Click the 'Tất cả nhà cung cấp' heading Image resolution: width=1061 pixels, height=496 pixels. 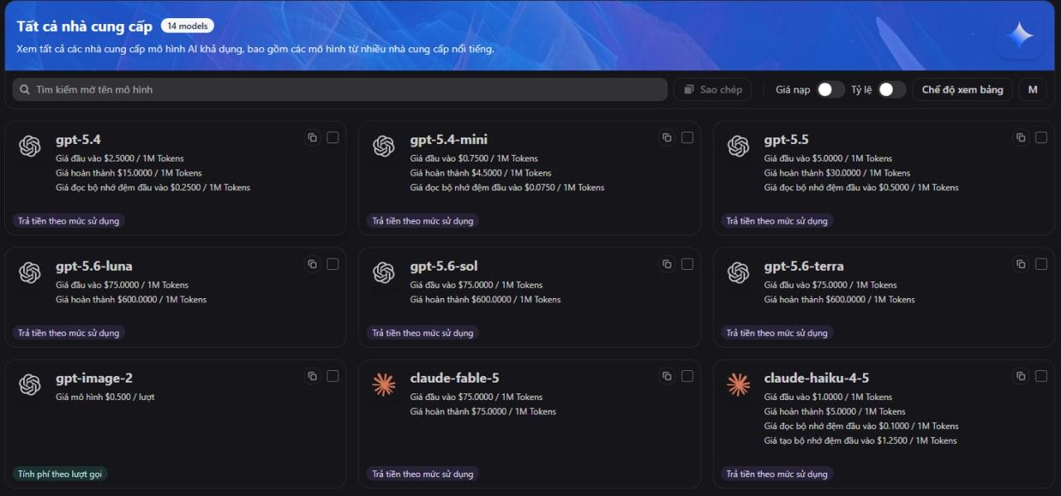coord(85,26)
